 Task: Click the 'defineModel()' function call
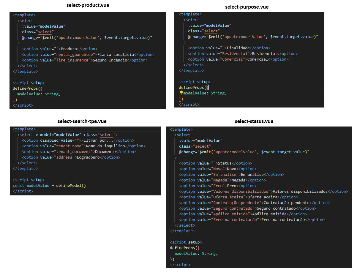(x=71, y=186)
